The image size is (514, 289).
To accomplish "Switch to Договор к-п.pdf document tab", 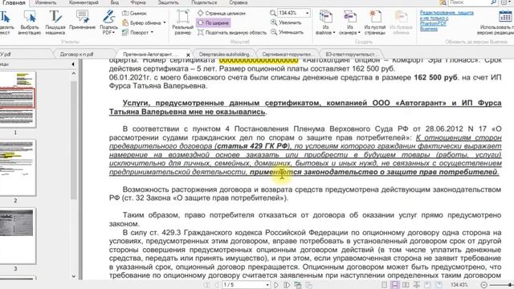I will 77,55.
